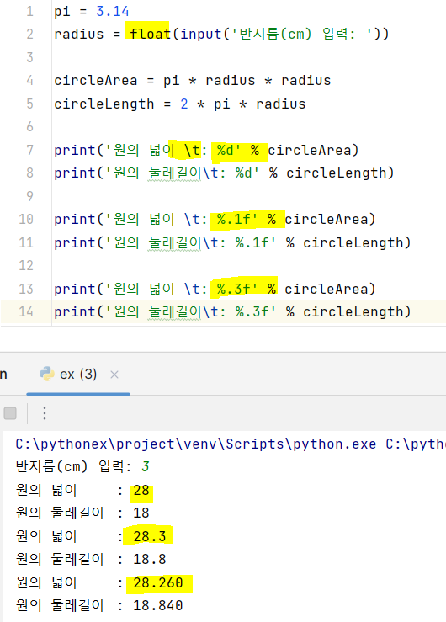Click line number 1 in the gutter

coord(29,11)
